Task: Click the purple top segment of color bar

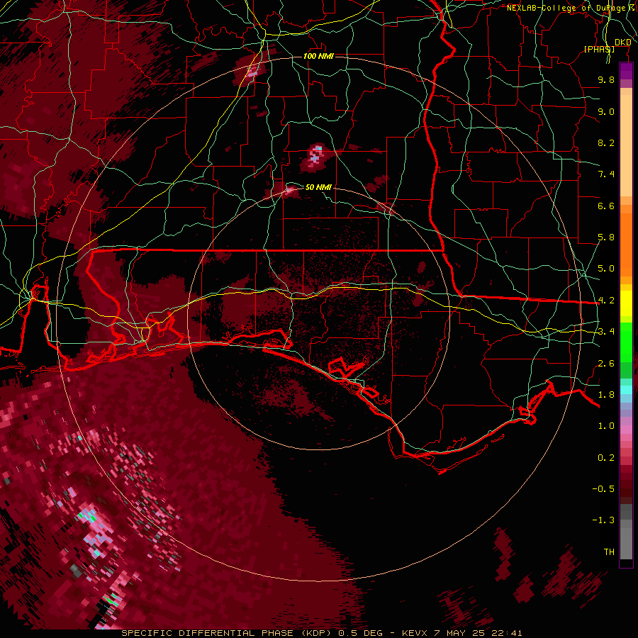Action: pyautogui.click(x=626, y=71)
